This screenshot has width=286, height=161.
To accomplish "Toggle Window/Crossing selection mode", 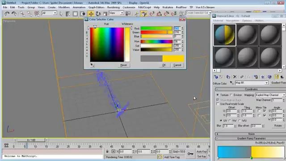I will click(83, 14).
